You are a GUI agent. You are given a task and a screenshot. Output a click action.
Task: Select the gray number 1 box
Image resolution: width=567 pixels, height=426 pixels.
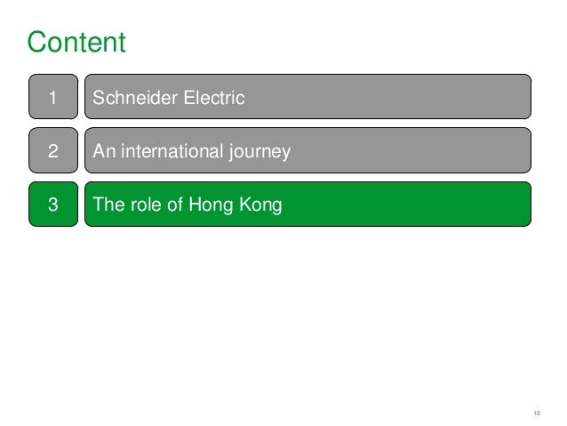(53, 97)
